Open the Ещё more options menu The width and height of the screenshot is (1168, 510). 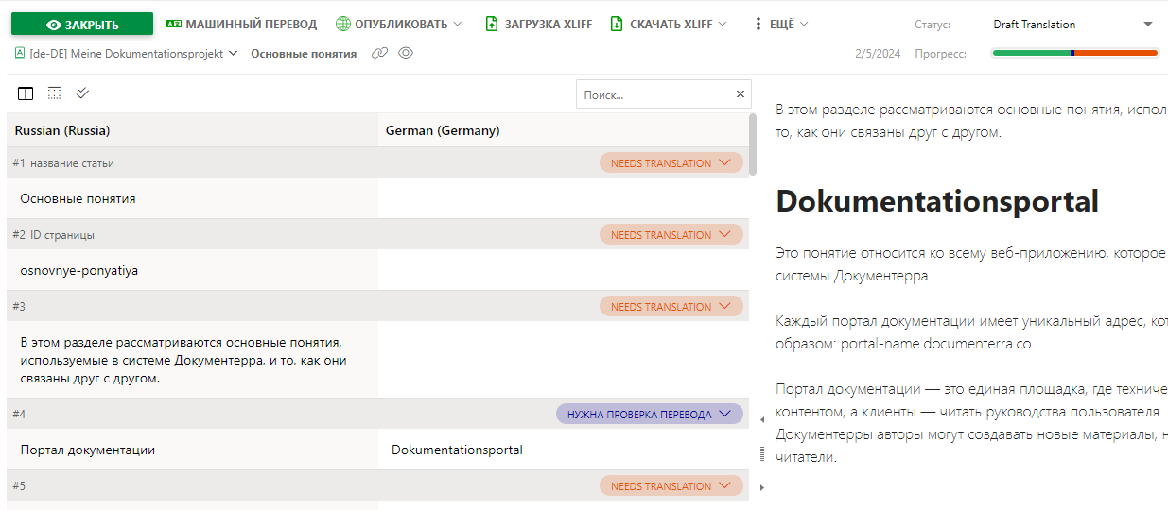tap(780, 24)
